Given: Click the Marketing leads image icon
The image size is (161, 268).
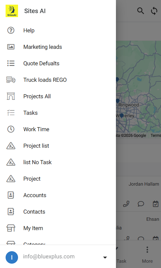Looking at the screenshot, I should 11,47.
